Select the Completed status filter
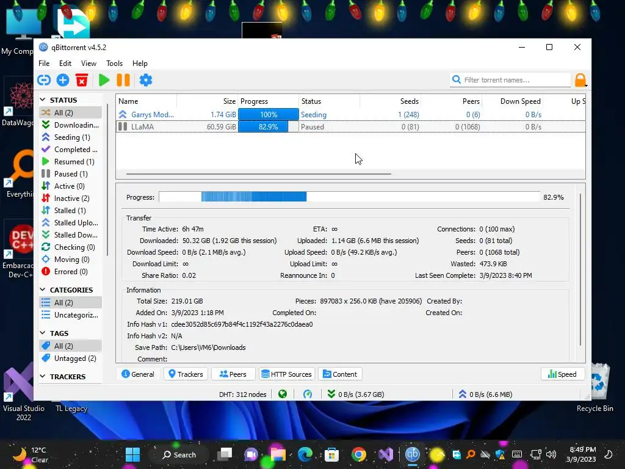Screen dimensions: 625x469 [x=71, y=150]
